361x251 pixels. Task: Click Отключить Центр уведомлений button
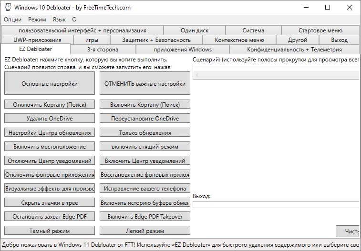pyautogui.click(x=50, y=160)
